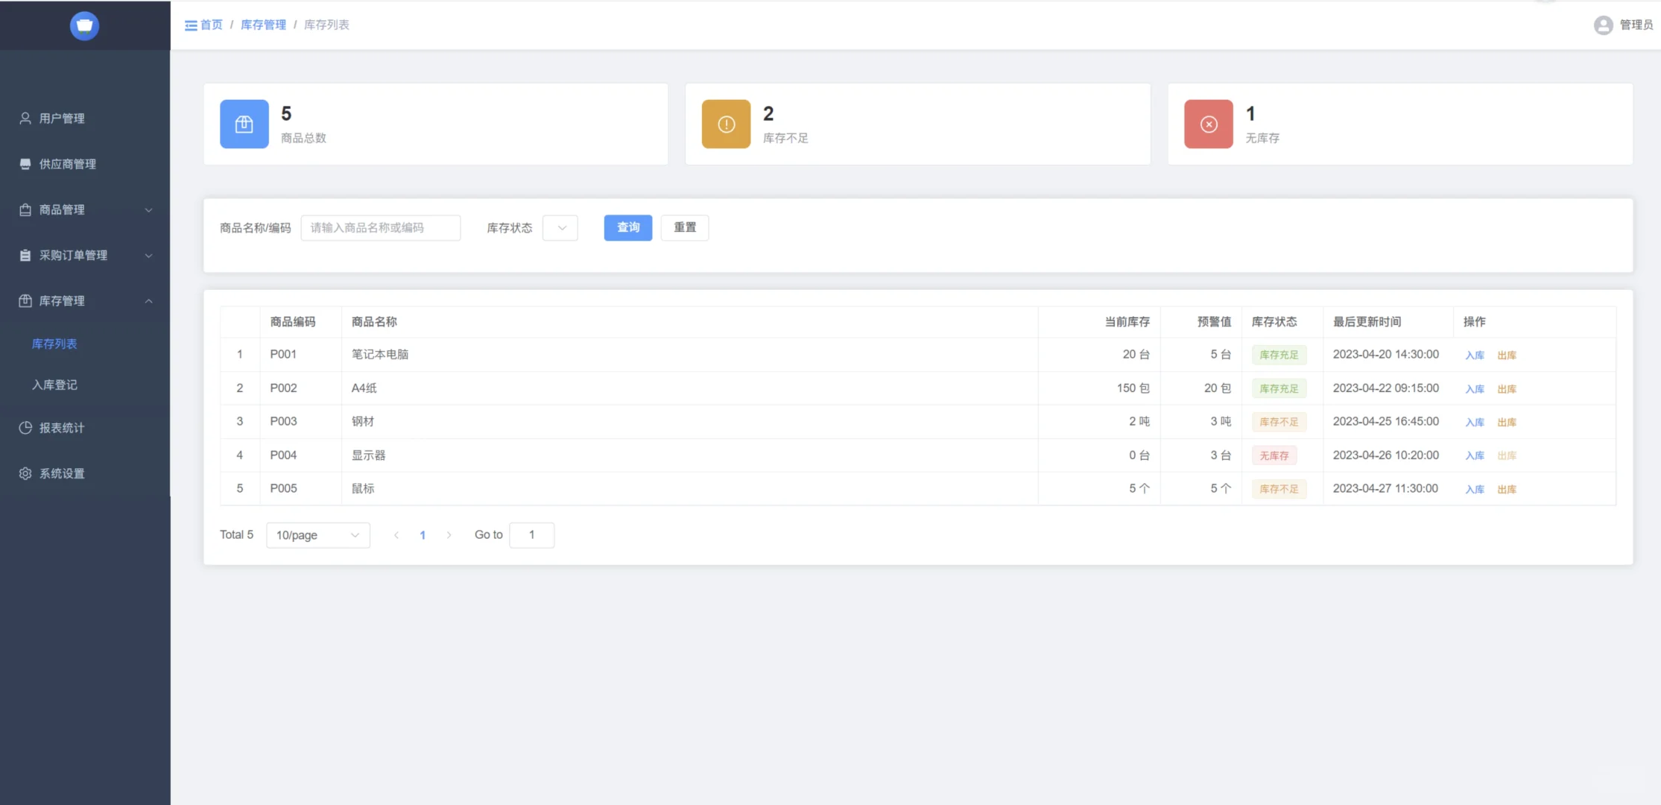Open 报表统计 from the sidebar
Viewport: 1661px width, 805px height.
[x=61, y=428]
